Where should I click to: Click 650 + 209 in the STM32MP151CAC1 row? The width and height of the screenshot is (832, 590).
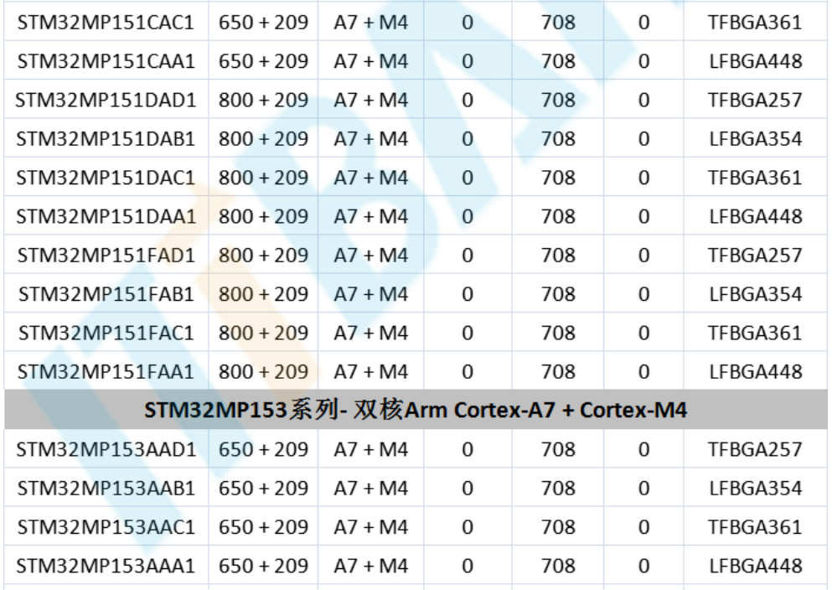click(x=263, y=23)
